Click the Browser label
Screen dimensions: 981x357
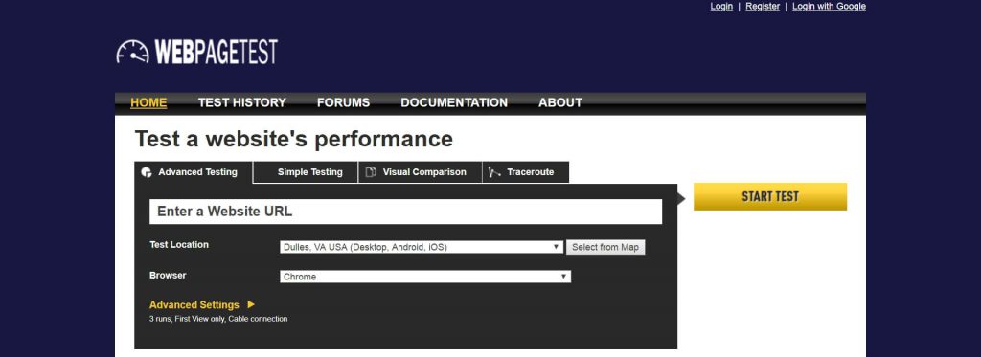click(168, 275)
